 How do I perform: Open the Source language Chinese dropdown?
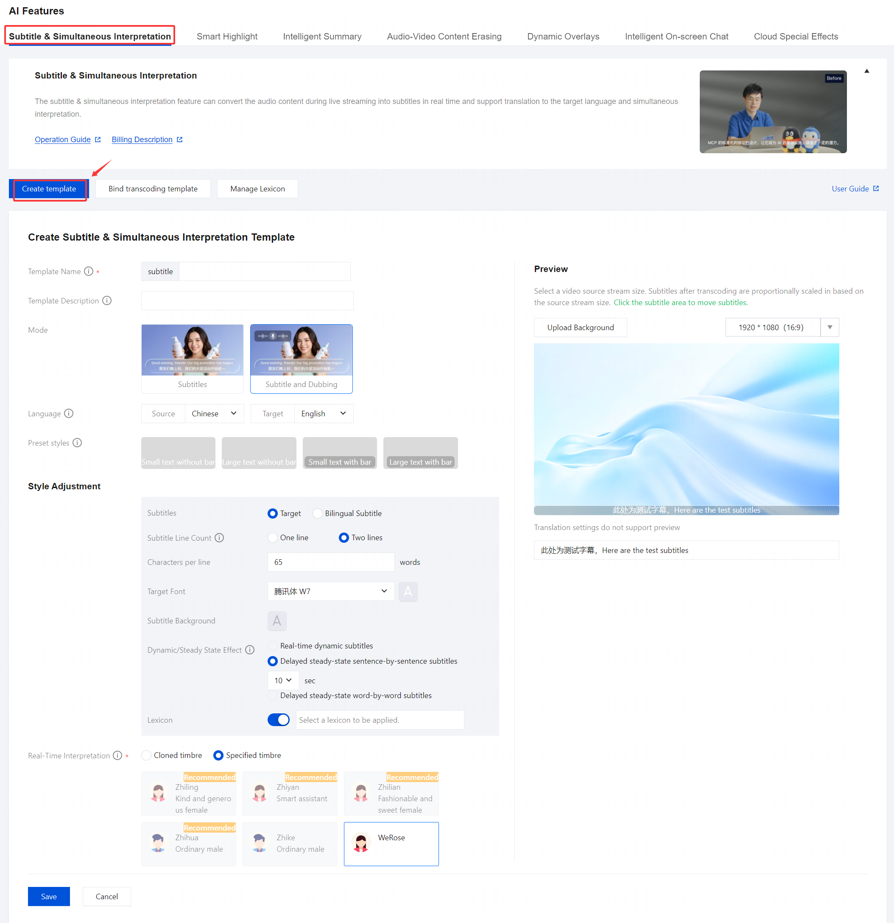pos(214,413)
